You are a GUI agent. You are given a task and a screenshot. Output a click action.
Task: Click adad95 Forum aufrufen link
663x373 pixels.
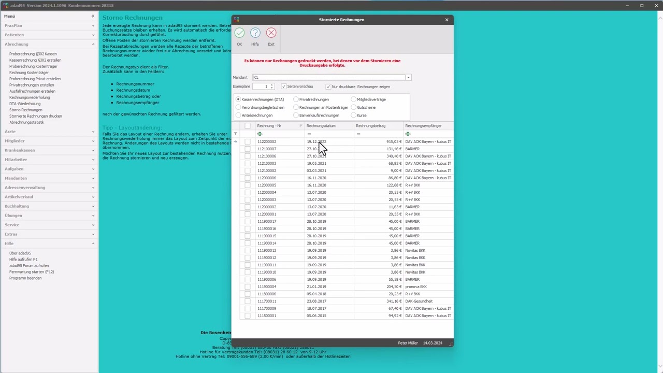[29, 266]
